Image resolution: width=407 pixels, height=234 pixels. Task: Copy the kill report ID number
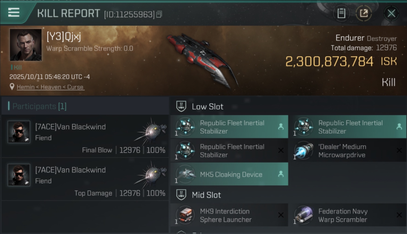click(159, 14)
